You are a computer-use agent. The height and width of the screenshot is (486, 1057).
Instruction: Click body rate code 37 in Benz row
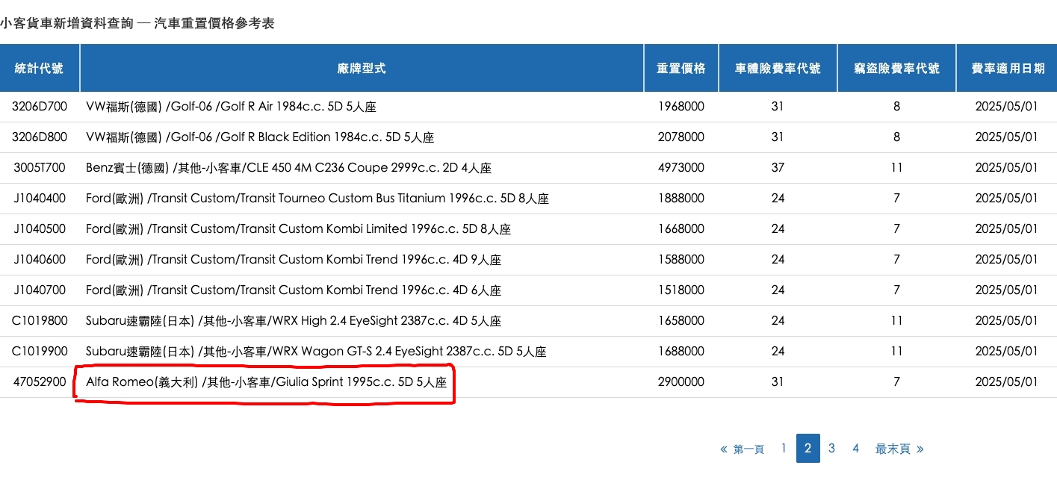coord(778,168)
